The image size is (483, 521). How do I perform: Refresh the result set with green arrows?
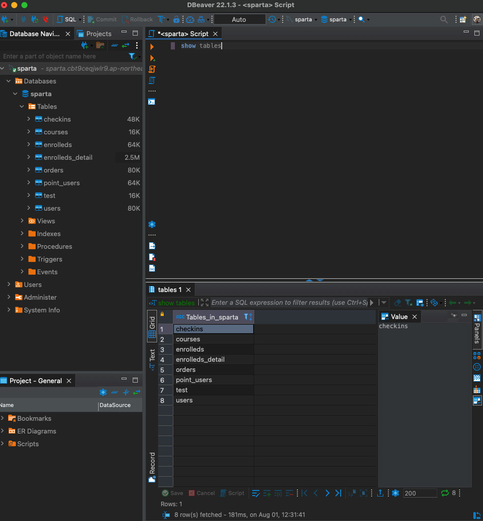coord(445,493)
